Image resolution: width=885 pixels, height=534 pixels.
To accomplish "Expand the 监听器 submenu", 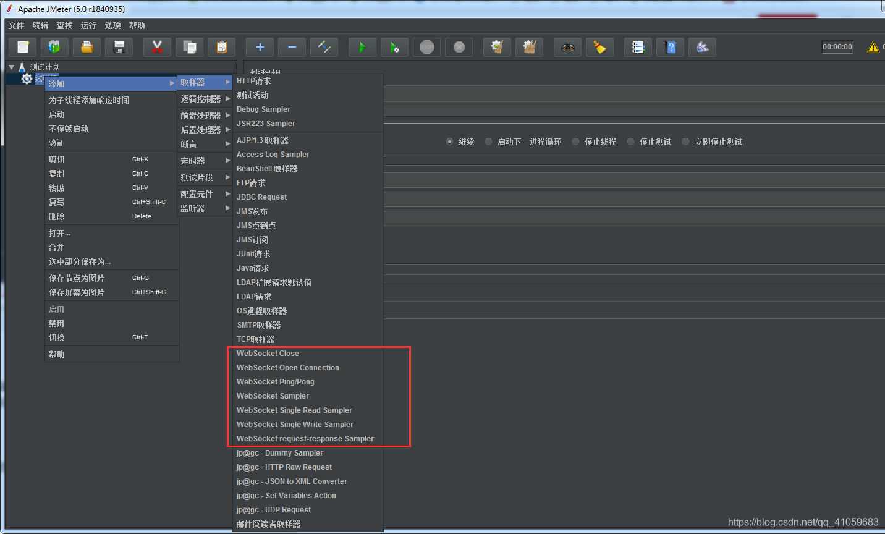I will (x=205, y=208).
